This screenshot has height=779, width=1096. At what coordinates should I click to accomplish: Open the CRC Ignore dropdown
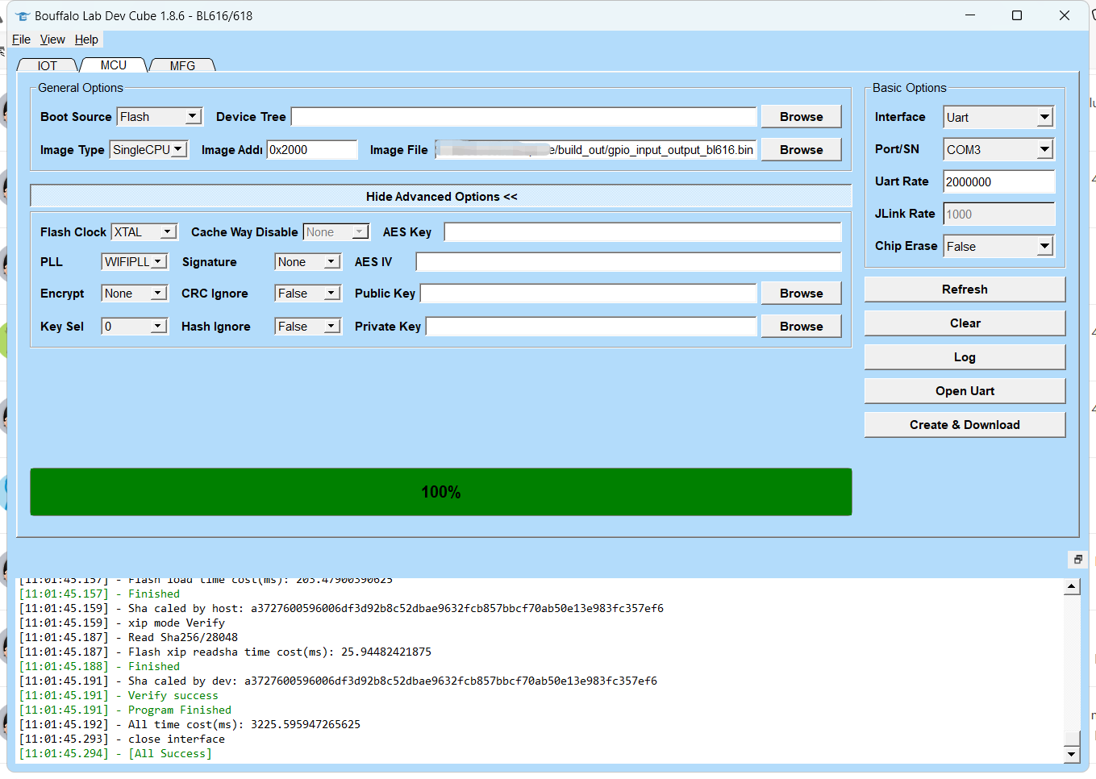pos(308,294)
